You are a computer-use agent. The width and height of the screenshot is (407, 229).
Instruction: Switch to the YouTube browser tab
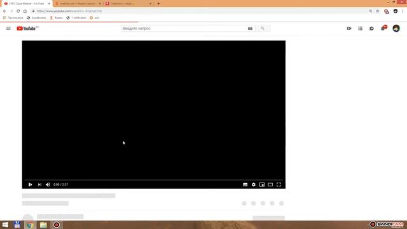pyautogui.click(x=27, y=4)
